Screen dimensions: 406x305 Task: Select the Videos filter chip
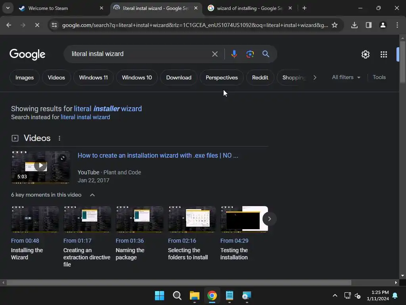click(x=56, y=77)
